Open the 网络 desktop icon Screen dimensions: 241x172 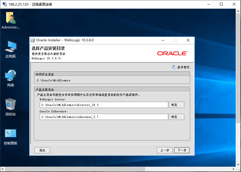pyautogui.click(x=11, y=78)
